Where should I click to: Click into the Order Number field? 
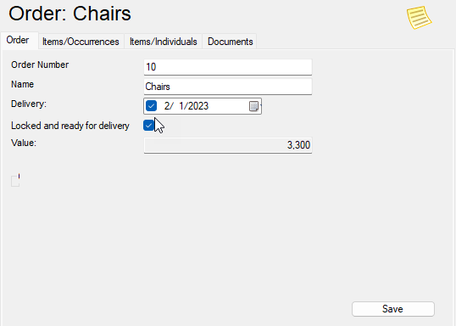[x=228, y=67]
